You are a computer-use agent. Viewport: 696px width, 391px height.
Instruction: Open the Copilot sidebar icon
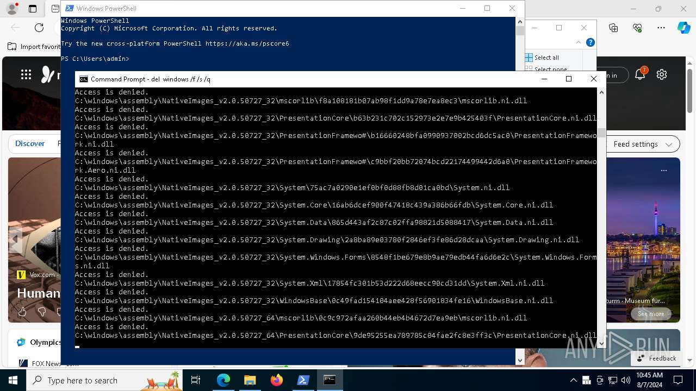[683, 28]
